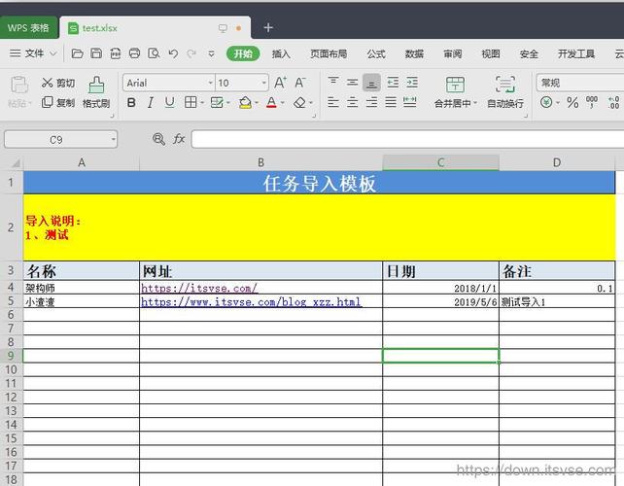Expand the 文件 menu arrow

52,53
